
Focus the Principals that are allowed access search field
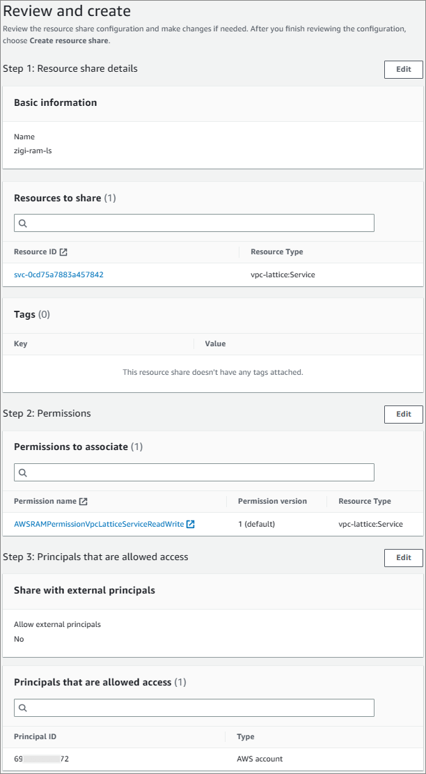198,708
